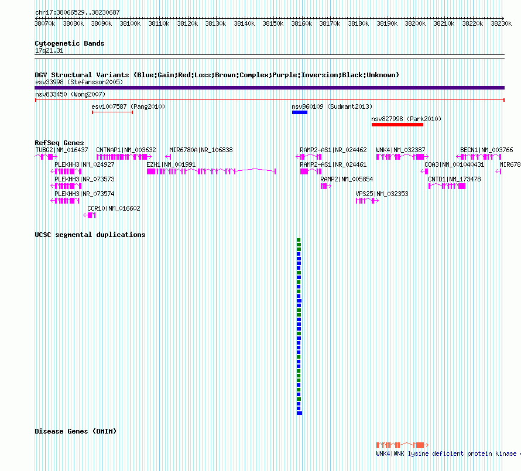Click the 38100k ruler tick label

point(130,23)
